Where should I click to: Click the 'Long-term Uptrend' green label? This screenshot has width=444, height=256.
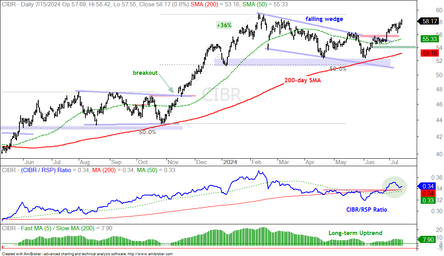pyautogui.click(x=355, y=233)
